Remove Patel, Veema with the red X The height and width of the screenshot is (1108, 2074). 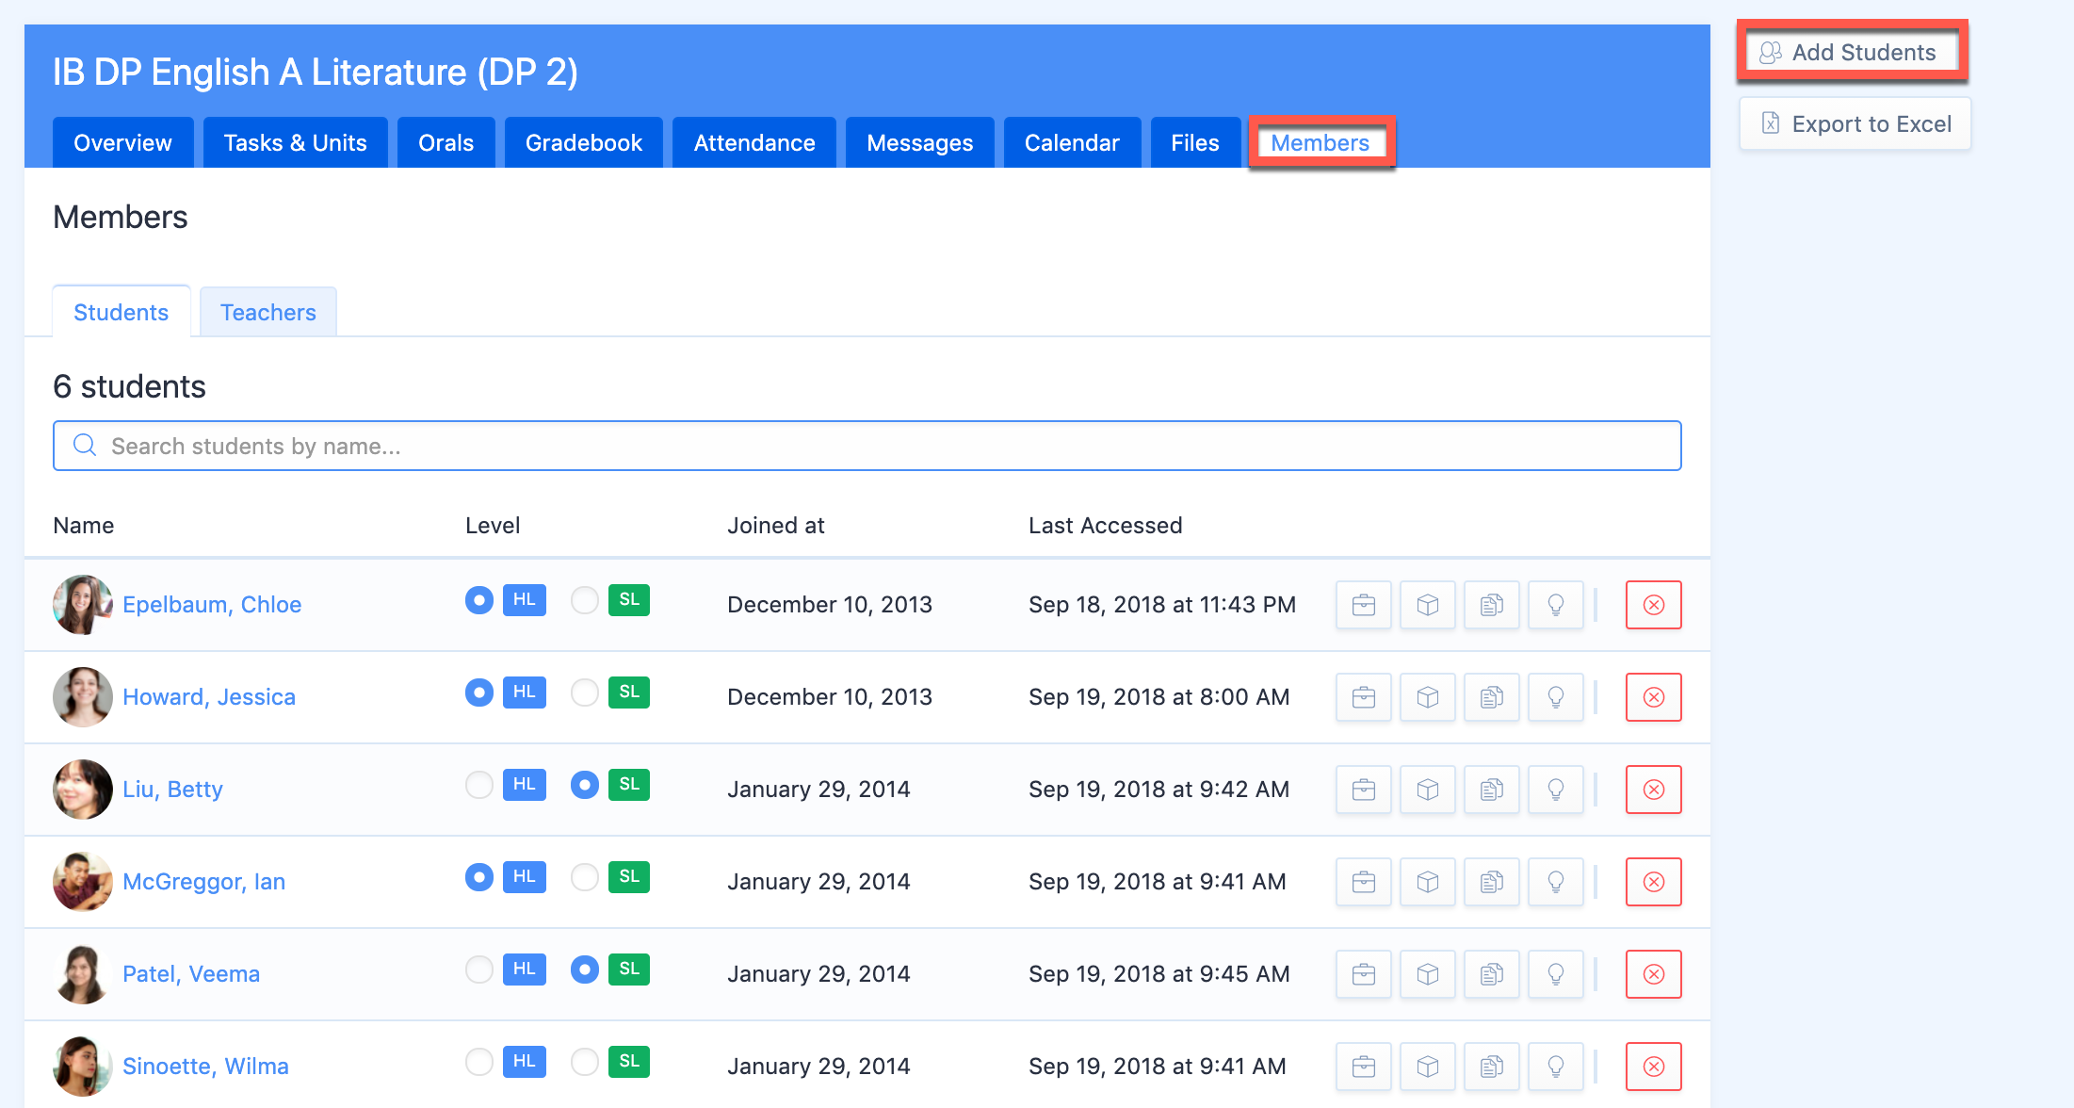tap(1653, 974)
